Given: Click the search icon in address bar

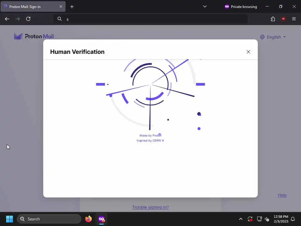Looking at the screenshot, I should coord(59,19).
